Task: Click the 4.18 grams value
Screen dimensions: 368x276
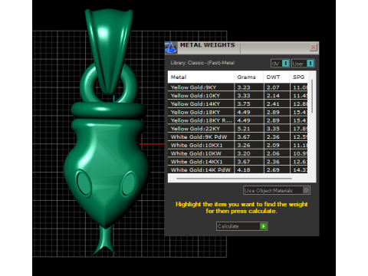Action: point(244,169)
